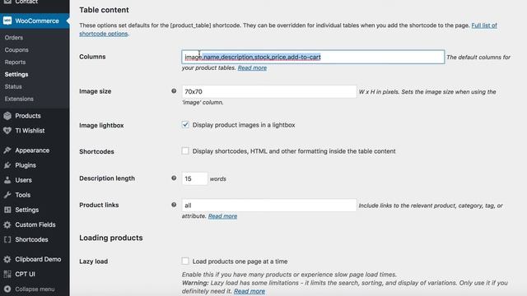Screen dimensions: 527x296
Task: Open the Tools menu
Action: pyautogui.click(x=23, y=195)
